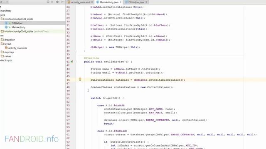Click the values folder icon
This screenshot has height=149, width=266.
[2, 56]
